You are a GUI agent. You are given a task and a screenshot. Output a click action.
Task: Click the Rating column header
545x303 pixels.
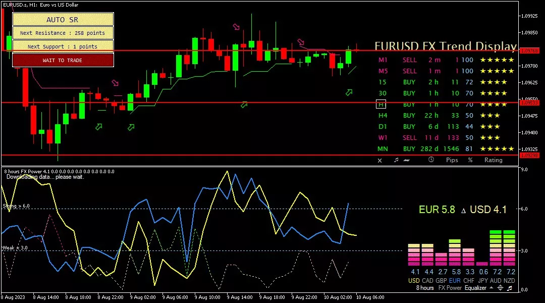493,160
